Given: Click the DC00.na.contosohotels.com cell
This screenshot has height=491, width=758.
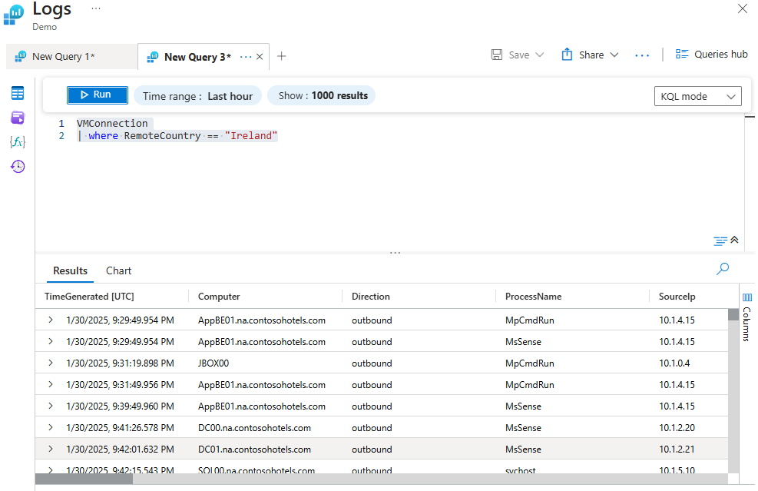Looking at the screenshot, I should coord(254,428).
